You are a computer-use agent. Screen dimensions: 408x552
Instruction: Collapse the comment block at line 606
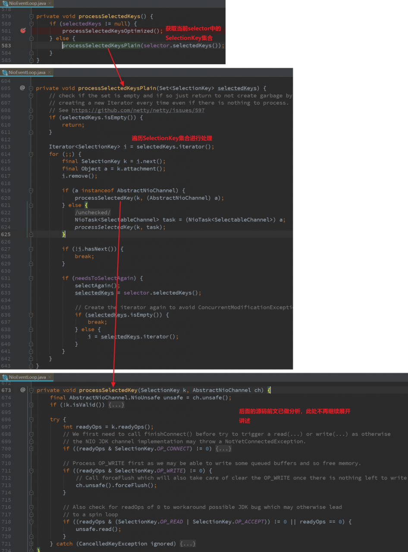click(x=31, y=95)
